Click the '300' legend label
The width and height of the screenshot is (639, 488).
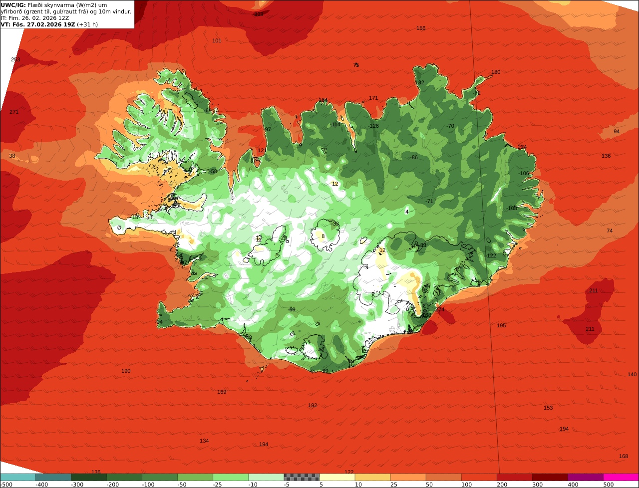point(537,485)
